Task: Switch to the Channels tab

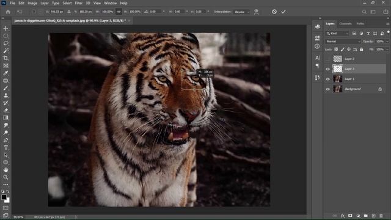Action: coord(345,24)
